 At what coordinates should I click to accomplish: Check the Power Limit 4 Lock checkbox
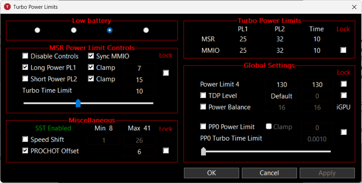[x=344, y=84]
